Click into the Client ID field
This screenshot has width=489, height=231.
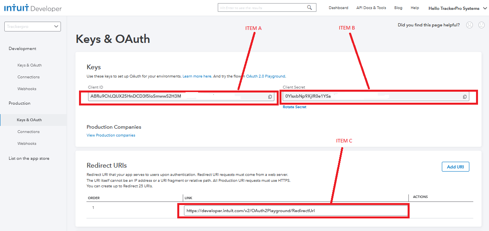point(181,96)
